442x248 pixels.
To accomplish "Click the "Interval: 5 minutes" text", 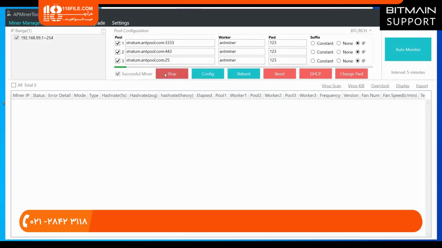I will (408, 72).
